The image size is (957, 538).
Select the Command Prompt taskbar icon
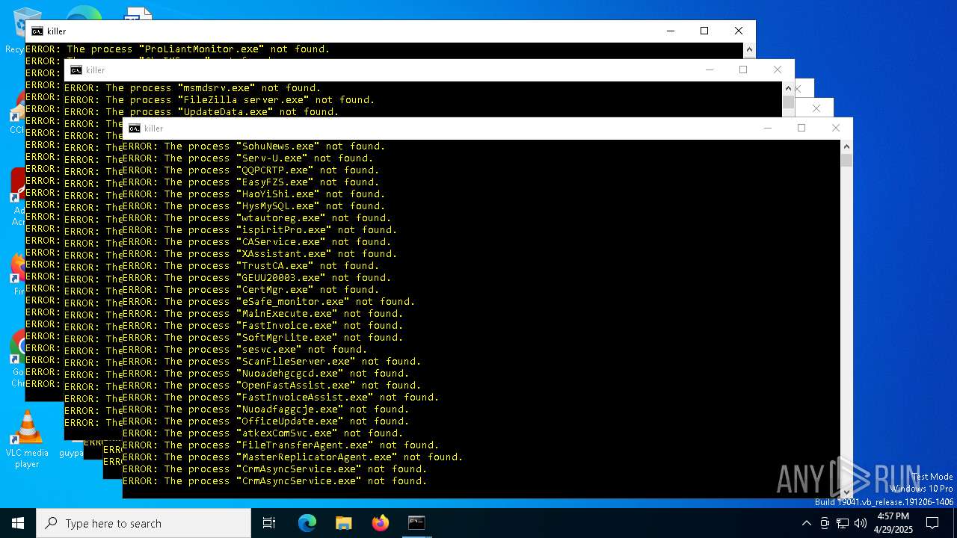[416, 523]
